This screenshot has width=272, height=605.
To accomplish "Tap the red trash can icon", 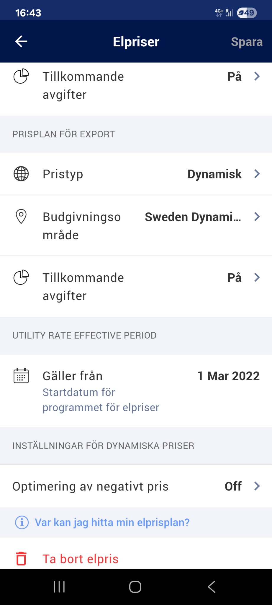I will pos(21,559).
